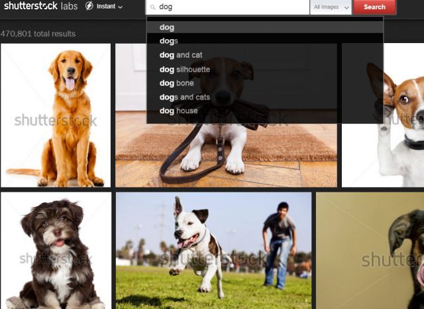Click the Instant lightning bolt icon
This screenshot has height=309, width=424.
(89, 6)
